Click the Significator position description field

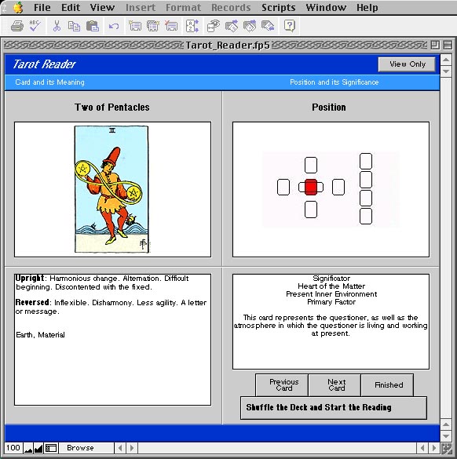tap(331, 322)
